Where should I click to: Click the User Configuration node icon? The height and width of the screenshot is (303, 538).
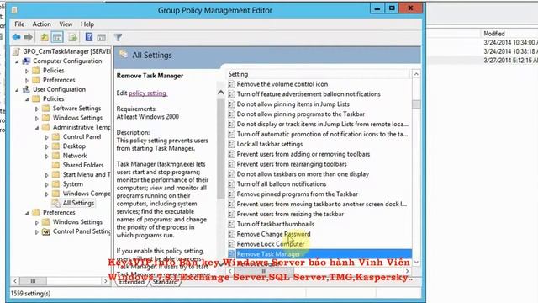pos(26,89)
